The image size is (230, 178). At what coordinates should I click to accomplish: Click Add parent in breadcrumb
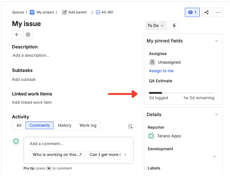77,12
